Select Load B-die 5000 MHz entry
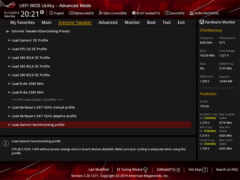The image size is (240, 180). (x=28, y=84)
